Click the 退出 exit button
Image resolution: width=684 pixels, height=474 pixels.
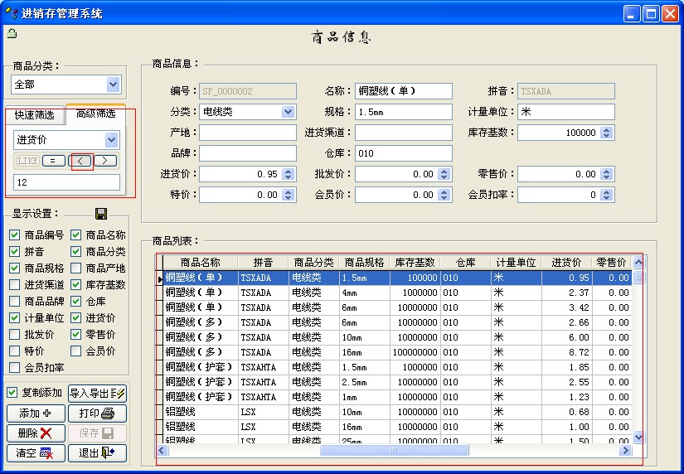[x=97, y=453]
